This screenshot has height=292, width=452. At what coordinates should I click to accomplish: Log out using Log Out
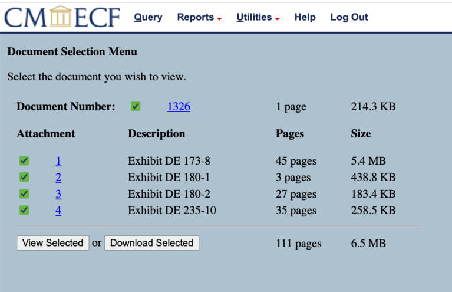(349, 17)
